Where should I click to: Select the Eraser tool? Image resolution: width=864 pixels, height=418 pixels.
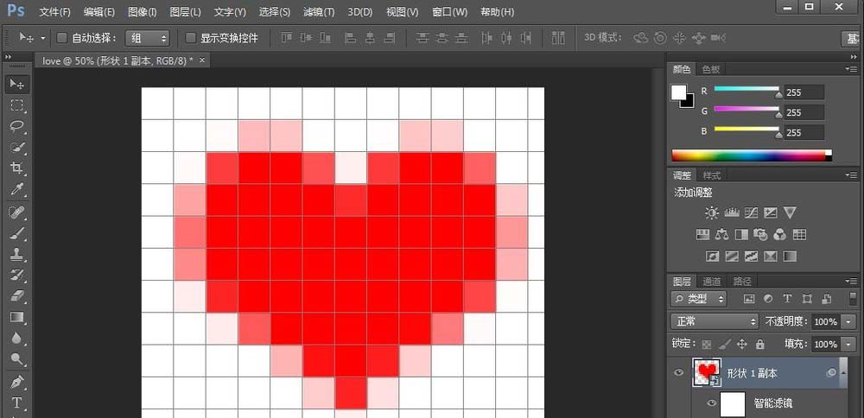[16, 295]
